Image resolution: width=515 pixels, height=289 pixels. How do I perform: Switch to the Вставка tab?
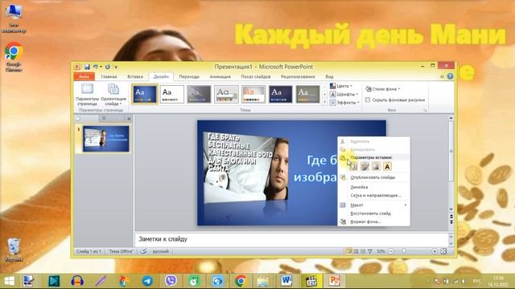[135, 77]
